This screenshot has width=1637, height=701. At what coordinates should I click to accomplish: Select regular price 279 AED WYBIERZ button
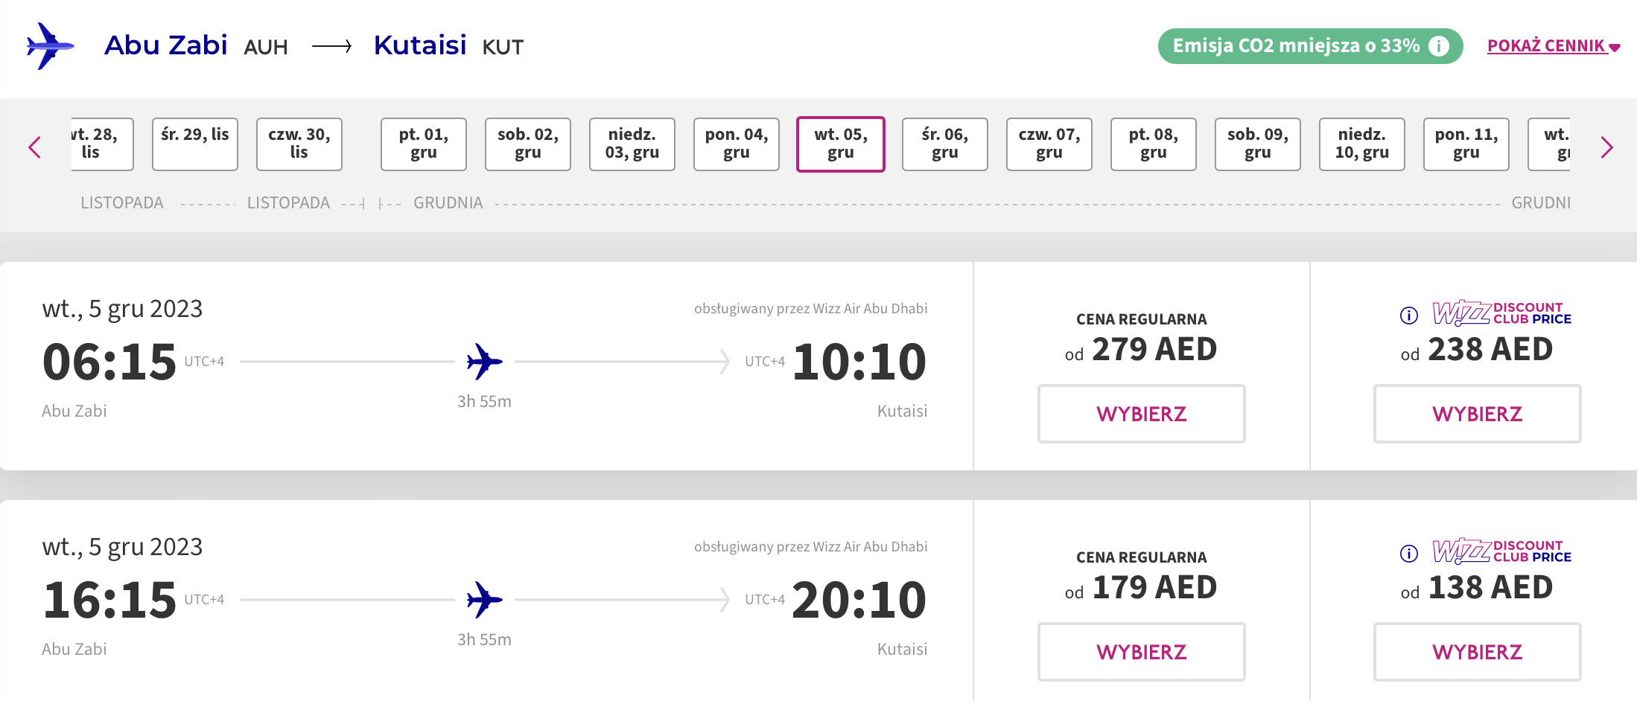pyautogui.click(x=1142, y=414)
